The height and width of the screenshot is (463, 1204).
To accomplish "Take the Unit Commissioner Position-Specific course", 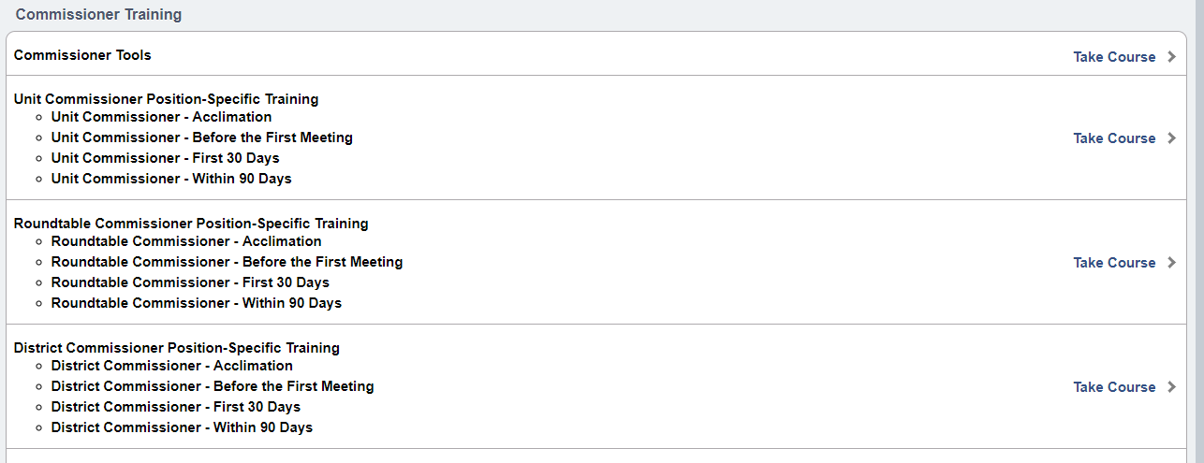I will pos(1114,138).
